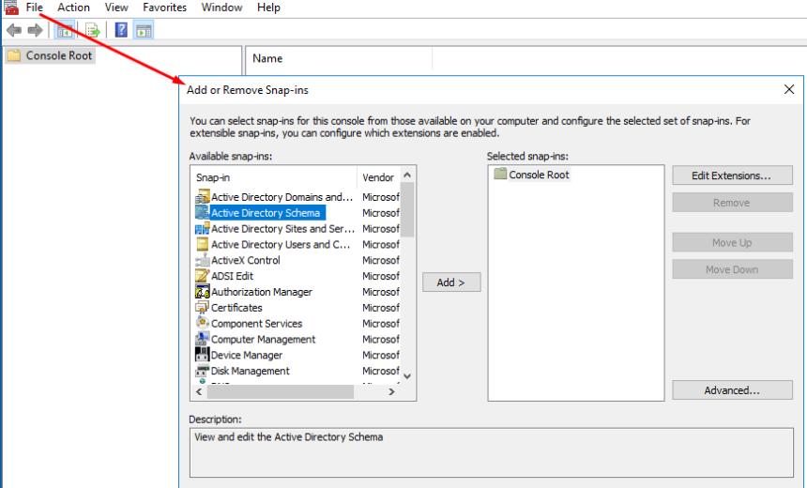The image size is (807, 488).
Task: Open the Favorites menu
Action: (x=165, y=8)
